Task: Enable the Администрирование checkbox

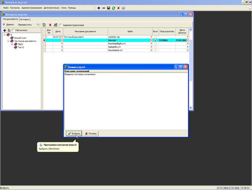Action: tap(61, 25)
